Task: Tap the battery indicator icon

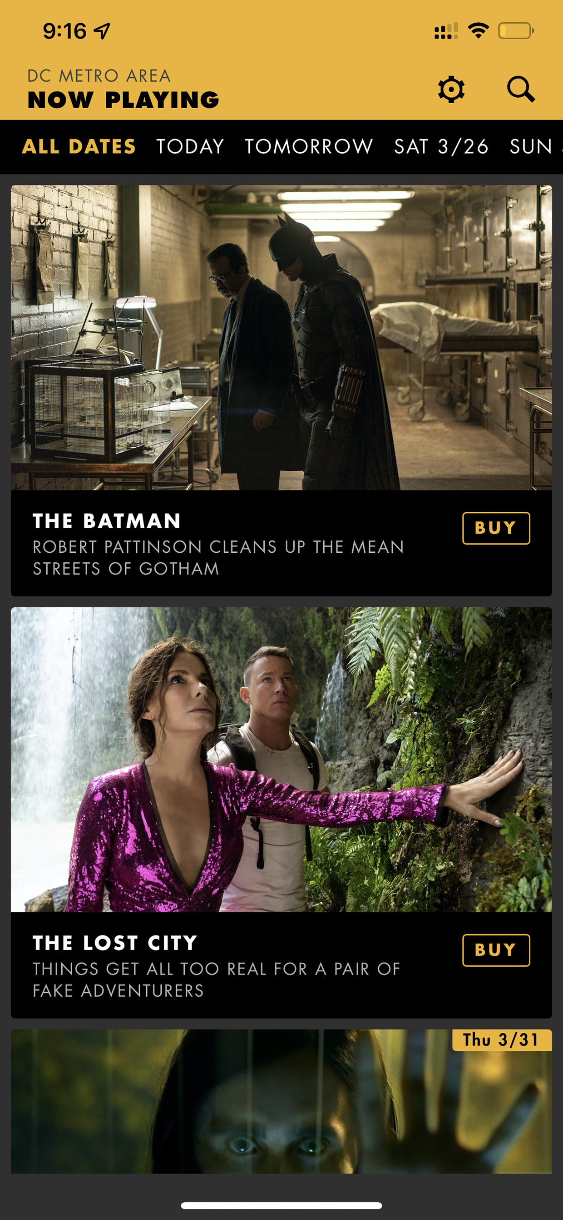Action: [516, 31]
